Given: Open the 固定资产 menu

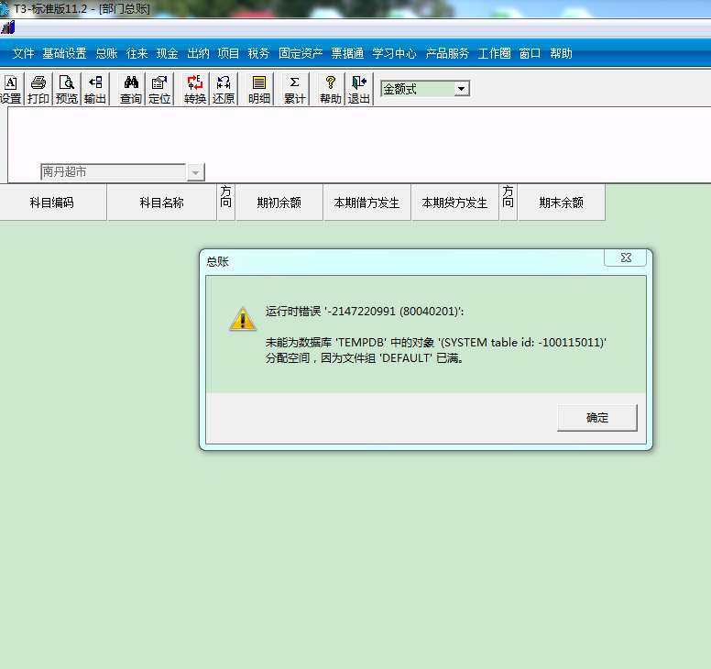Looking at the screenshot, I should coord(301,53).
